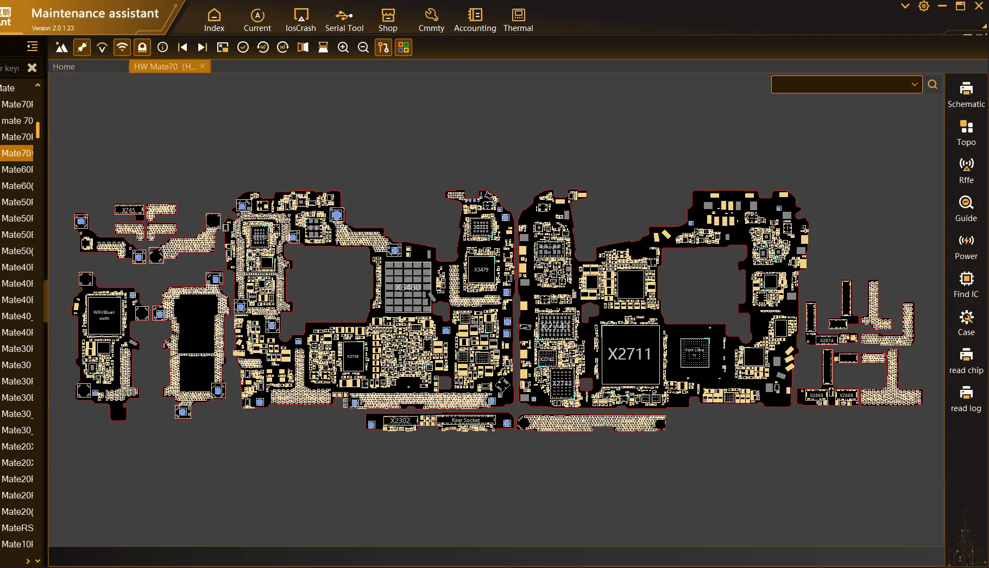Screen dimensions: 989x568
Task: Open the component search dropdown arrow
Action: pos(915,85)
